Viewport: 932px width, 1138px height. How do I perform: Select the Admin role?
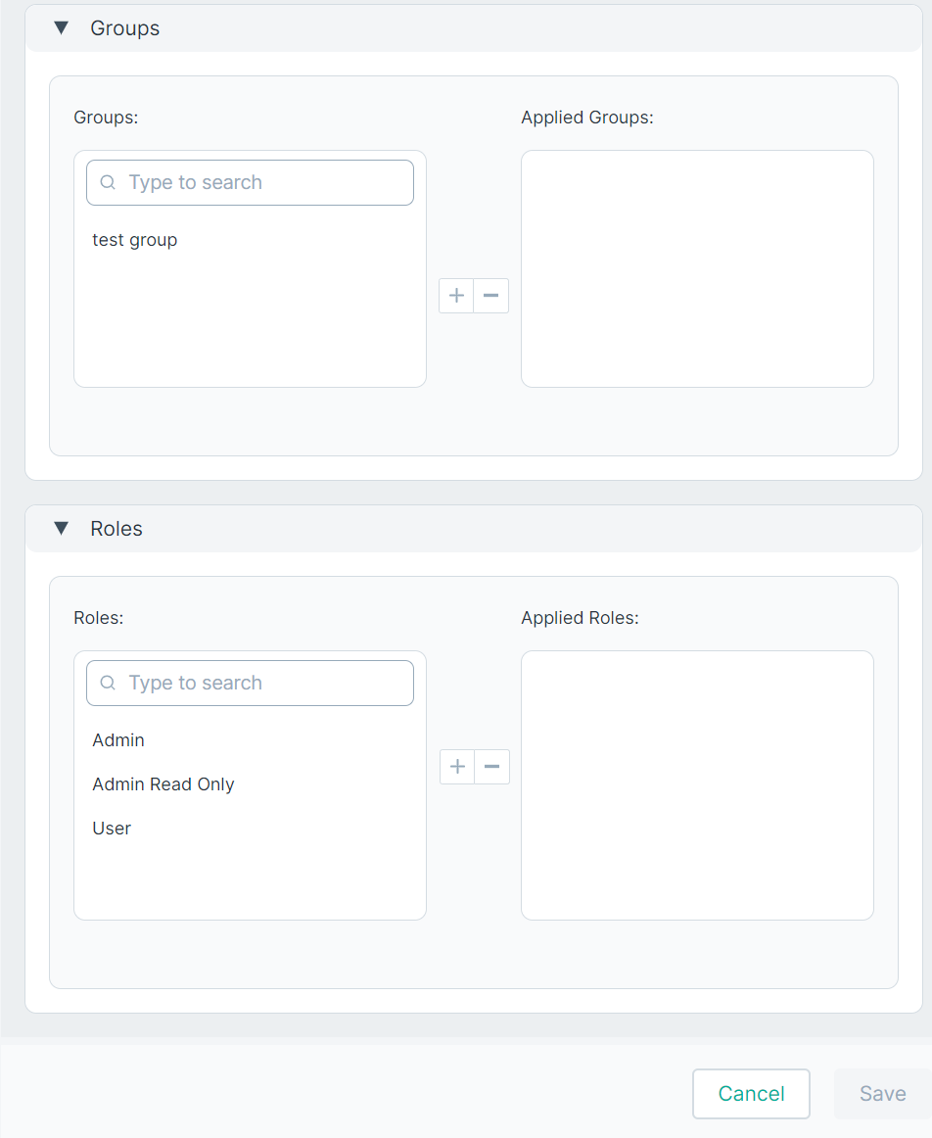point(118,740)
